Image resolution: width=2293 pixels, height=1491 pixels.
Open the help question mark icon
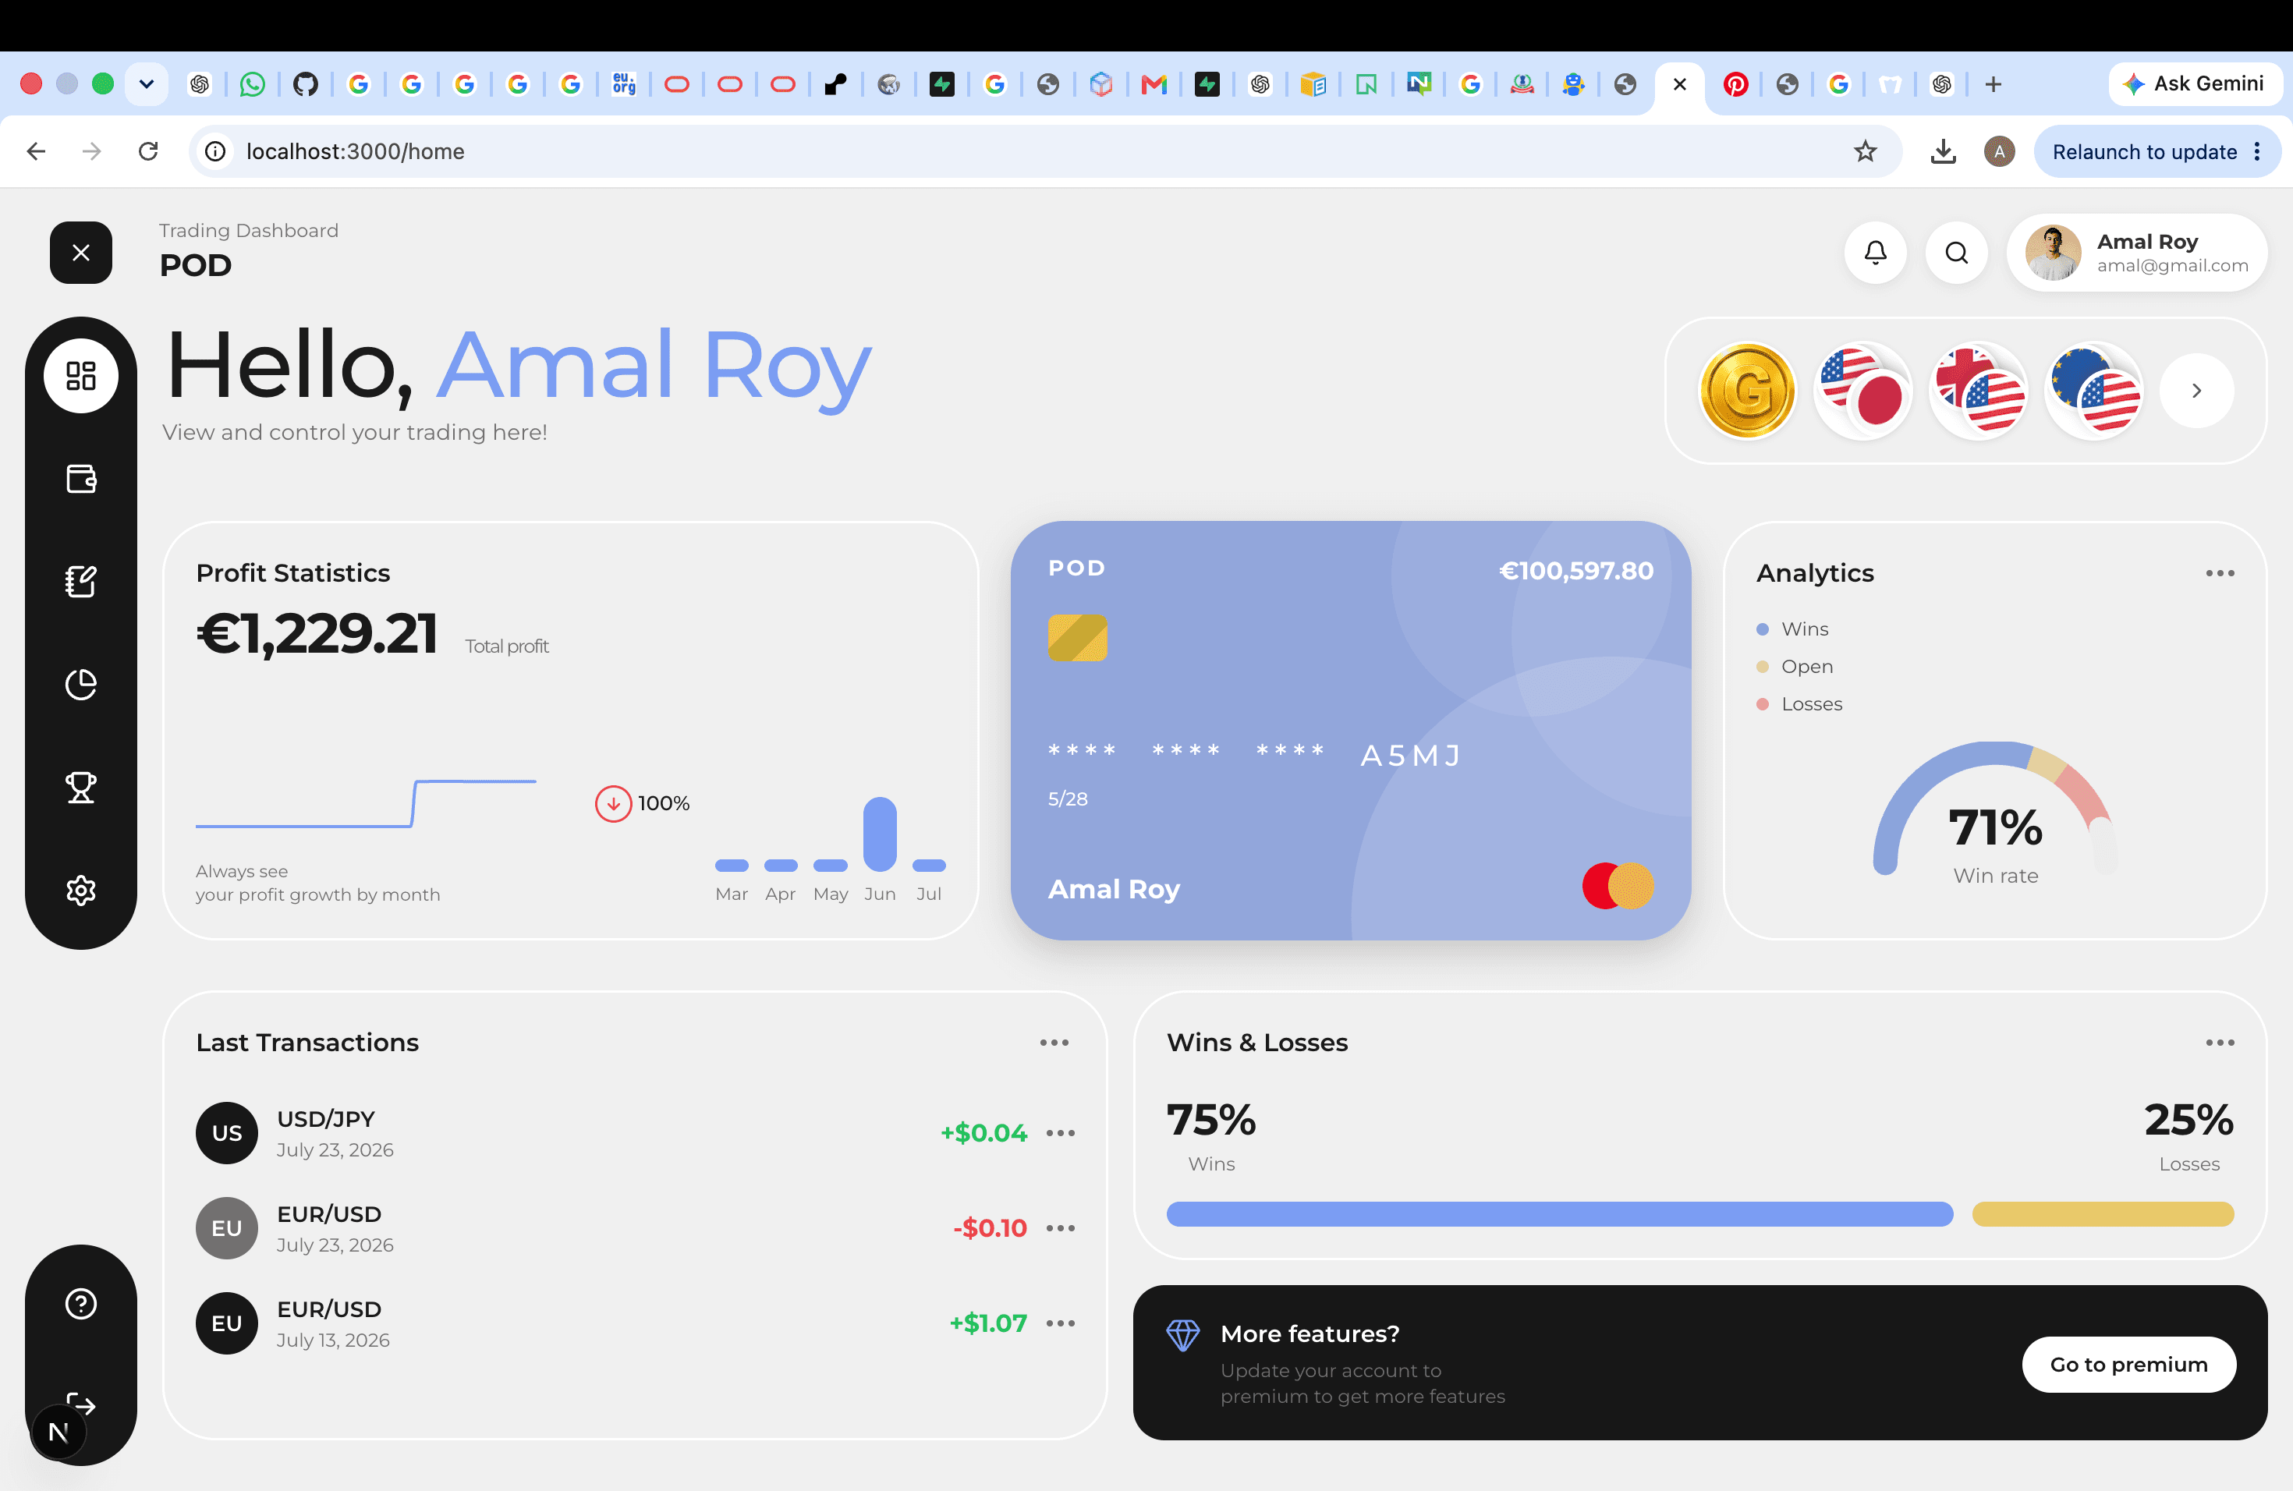click(81, 1303)
